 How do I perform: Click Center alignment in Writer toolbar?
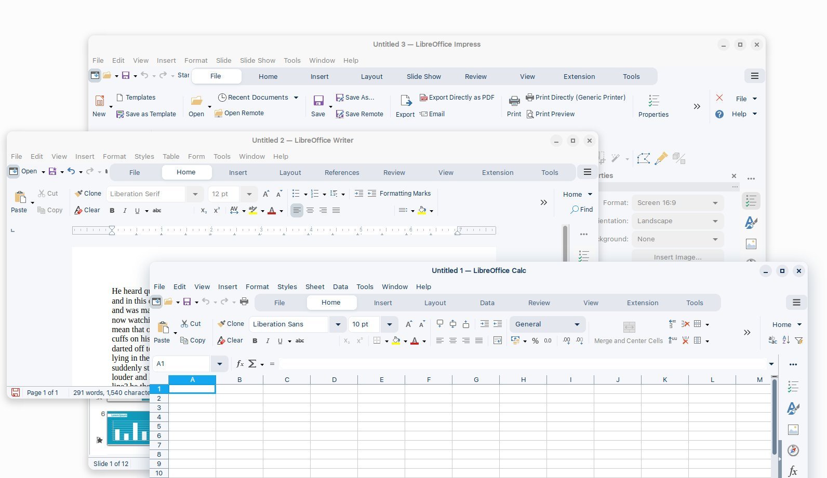[x=310, y=210]
